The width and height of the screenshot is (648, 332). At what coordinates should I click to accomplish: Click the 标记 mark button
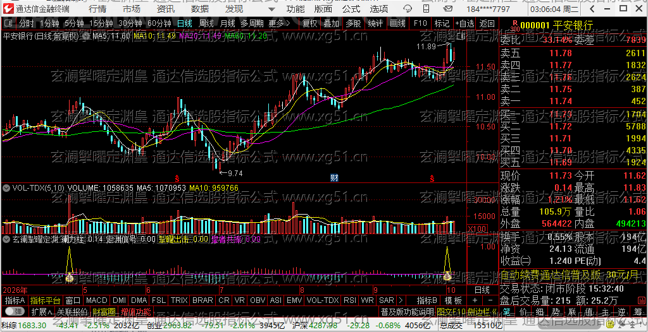tap(442, 24)
